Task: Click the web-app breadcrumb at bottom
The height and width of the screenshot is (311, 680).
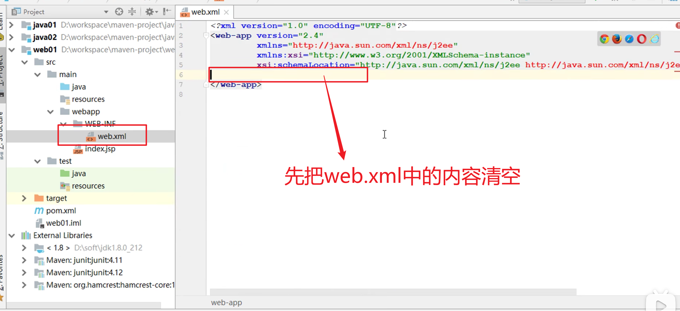Action: pos(226,302)
